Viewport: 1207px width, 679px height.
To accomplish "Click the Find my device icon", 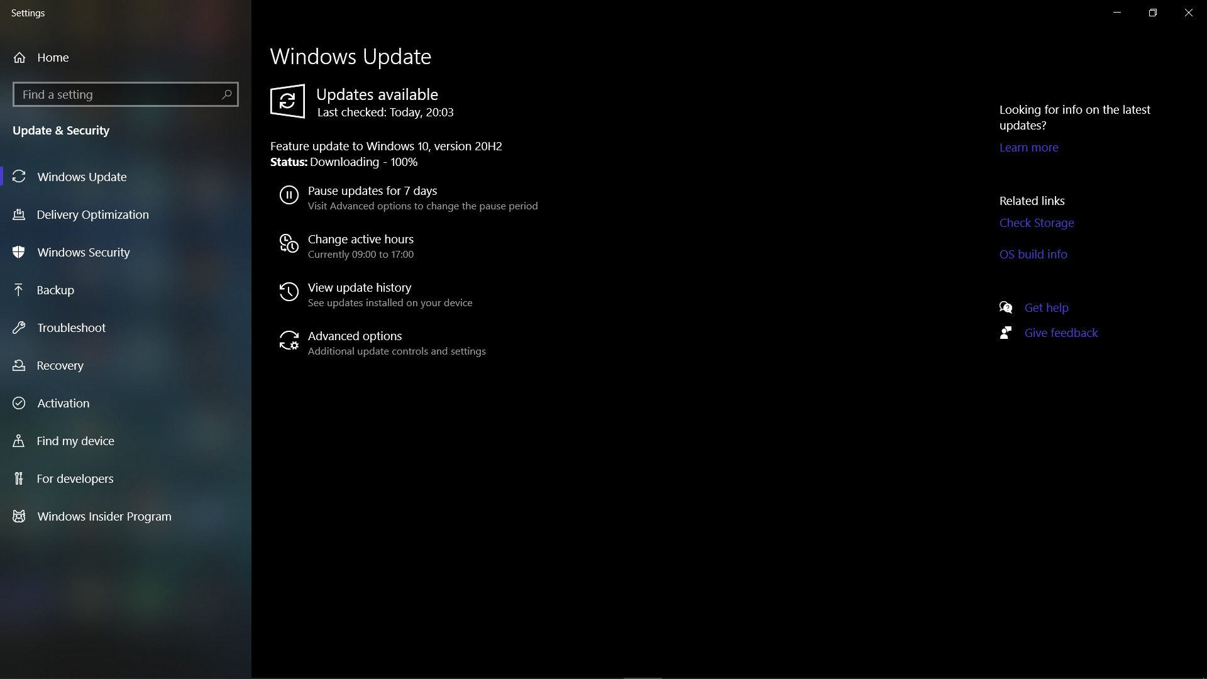I will (18, 440).
